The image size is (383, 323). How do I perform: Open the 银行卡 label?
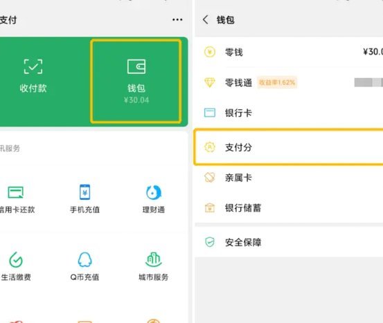pyautogui.click(x=238, y=113)
